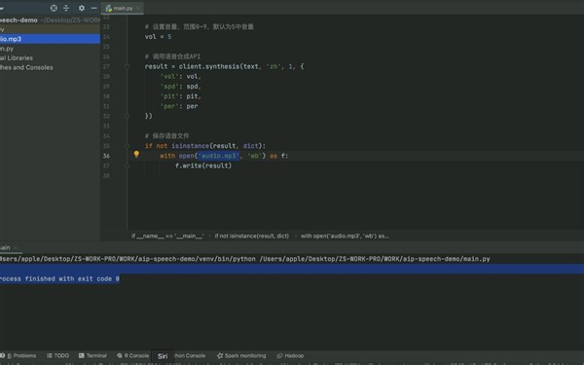
Task: Click the f.write(result) code line
Action: pyautogui.click(x=203, y=165)
